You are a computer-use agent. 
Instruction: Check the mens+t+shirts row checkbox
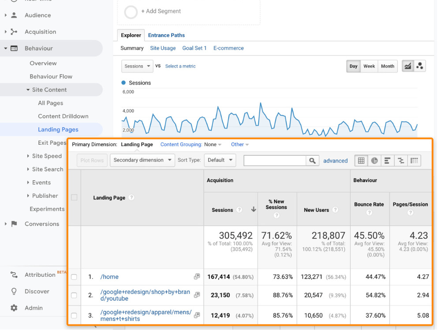click(74, 315)
